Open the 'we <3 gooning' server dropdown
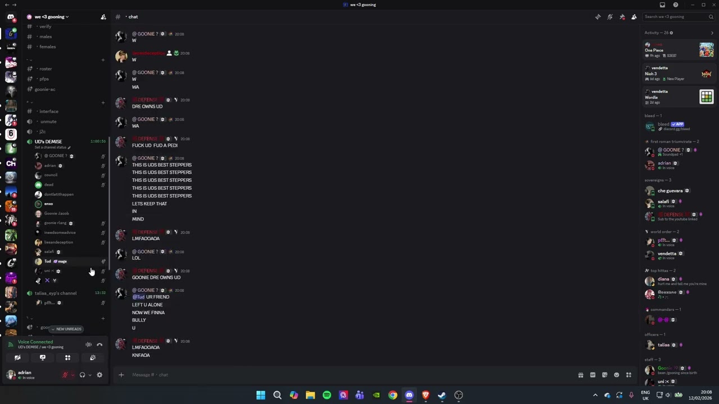 click(51, 17)
